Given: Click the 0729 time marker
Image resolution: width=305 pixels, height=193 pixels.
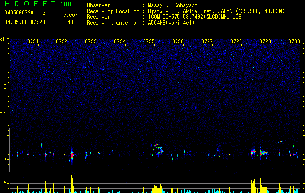Looking at the screenshot, I should 265,41.
